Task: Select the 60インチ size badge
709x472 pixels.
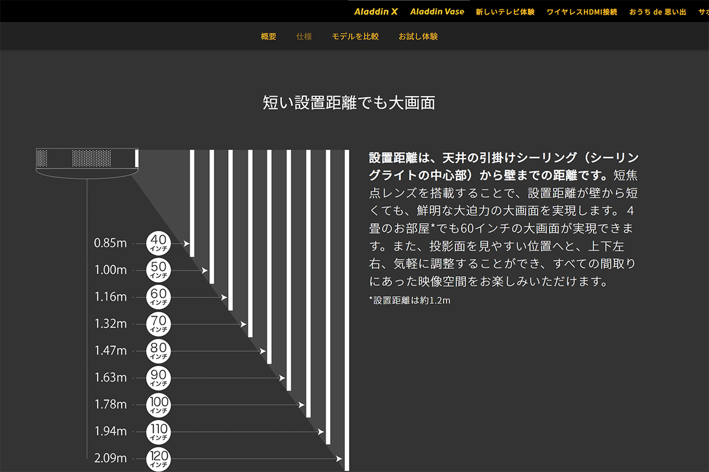Action: coord(158,297)
